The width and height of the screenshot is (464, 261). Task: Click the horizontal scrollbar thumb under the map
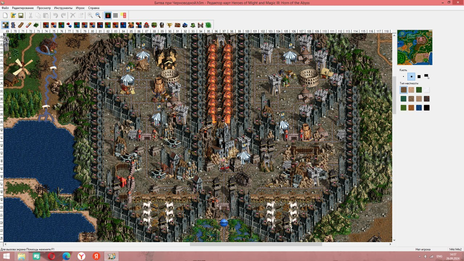click(x=256, y=244)
